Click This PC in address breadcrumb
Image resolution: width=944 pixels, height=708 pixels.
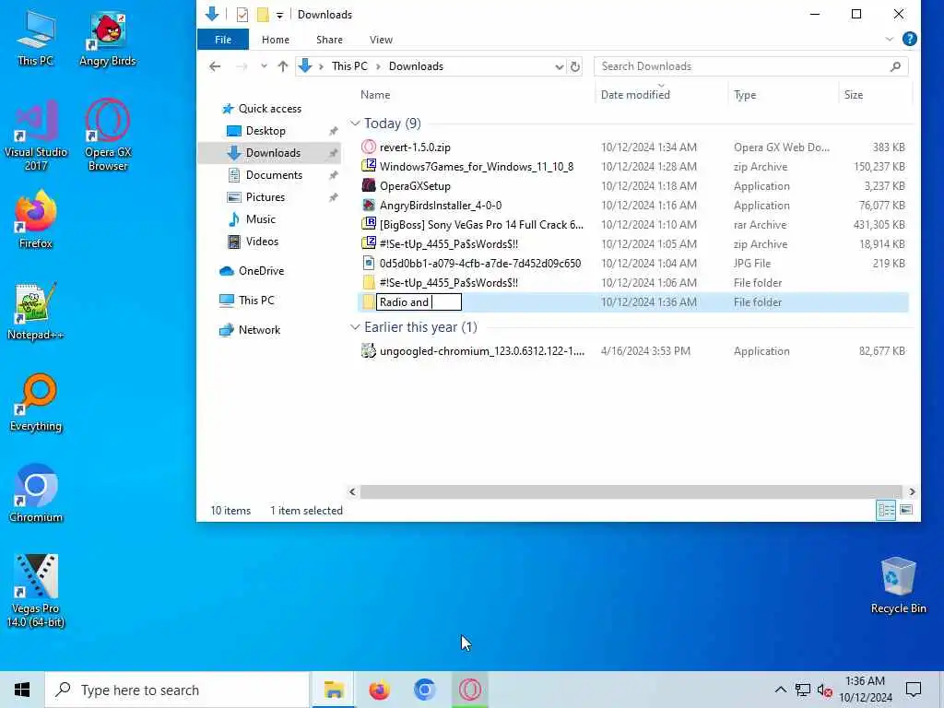[x=349, y=66]
